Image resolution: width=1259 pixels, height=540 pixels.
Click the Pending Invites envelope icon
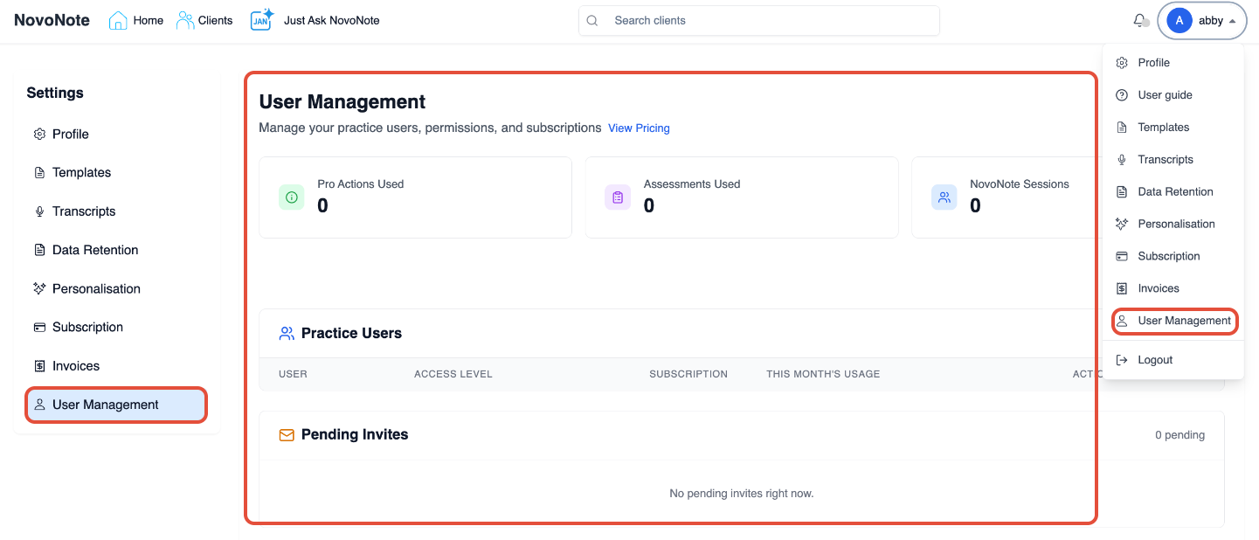tap(287, 435)
